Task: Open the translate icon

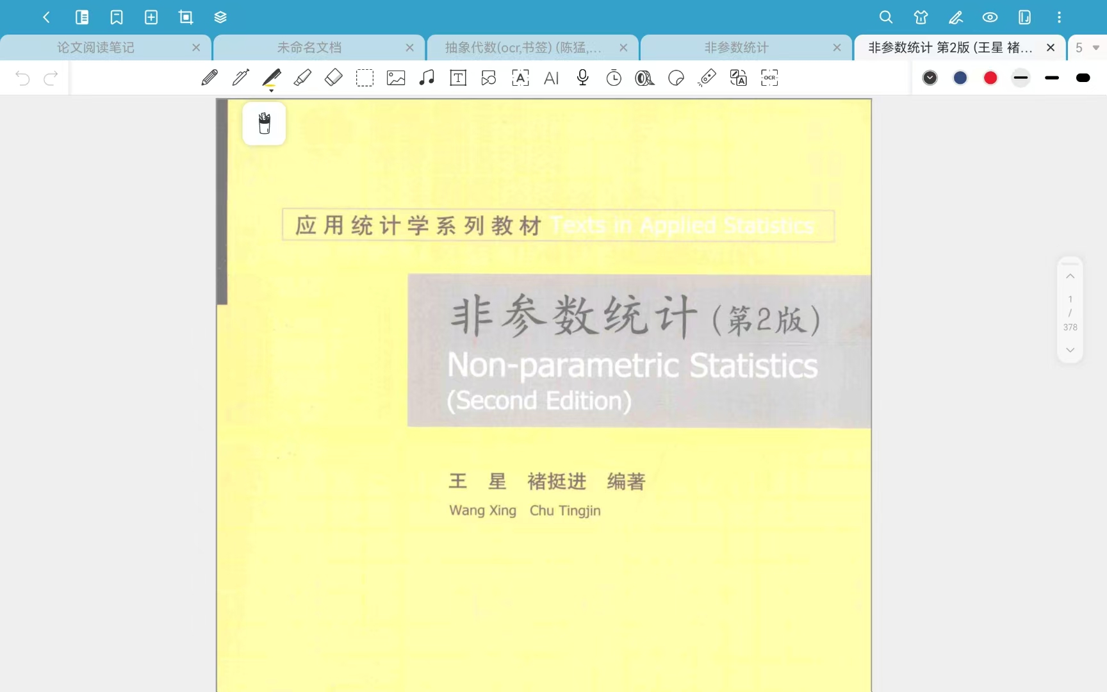Action: pyautogui.click(x=738, y=78)
